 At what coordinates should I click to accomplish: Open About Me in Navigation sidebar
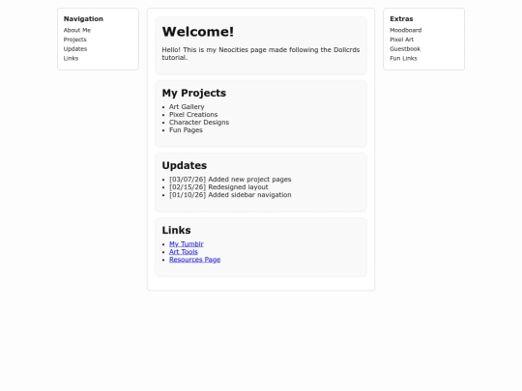(77, 30)
